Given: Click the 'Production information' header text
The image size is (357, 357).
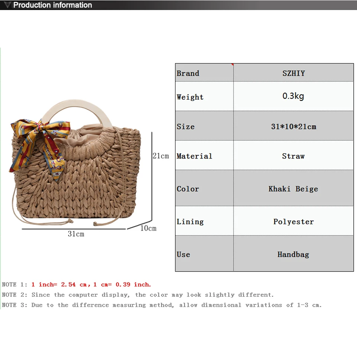Looking at the screenshot, I should coord(52,5).
